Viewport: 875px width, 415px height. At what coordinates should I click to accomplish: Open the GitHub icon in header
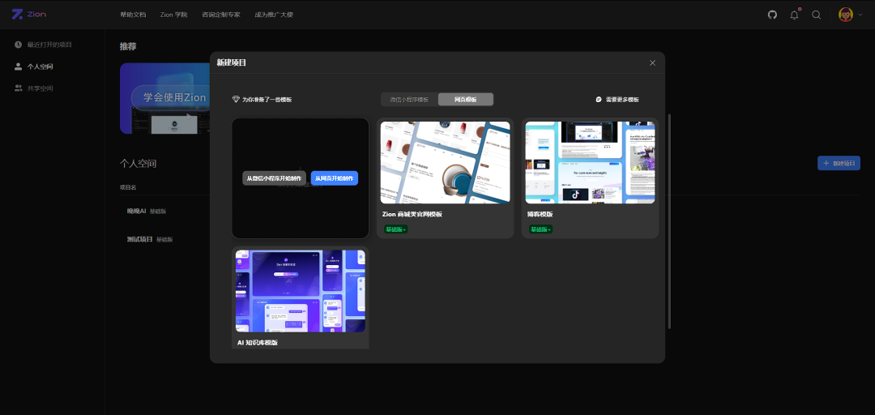(772, 15)
